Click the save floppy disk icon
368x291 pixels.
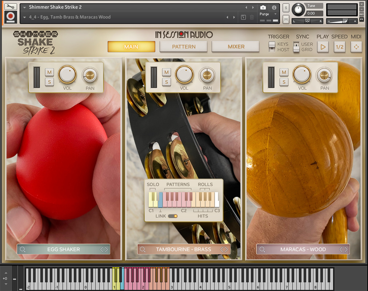[x=244, y=17]
